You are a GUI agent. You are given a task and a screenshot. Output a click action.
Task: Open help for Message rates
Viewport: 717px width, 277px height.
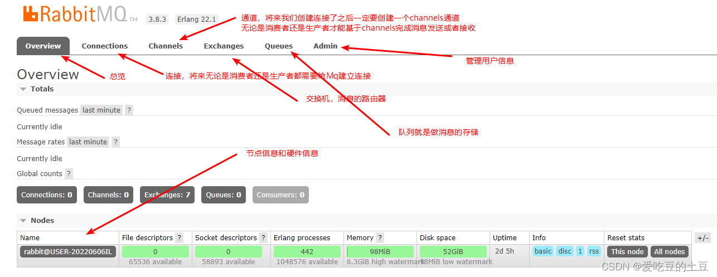115,142
